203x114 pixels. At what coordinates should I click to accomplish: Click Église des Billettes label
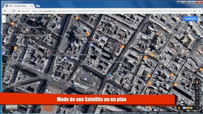point(114,62)
